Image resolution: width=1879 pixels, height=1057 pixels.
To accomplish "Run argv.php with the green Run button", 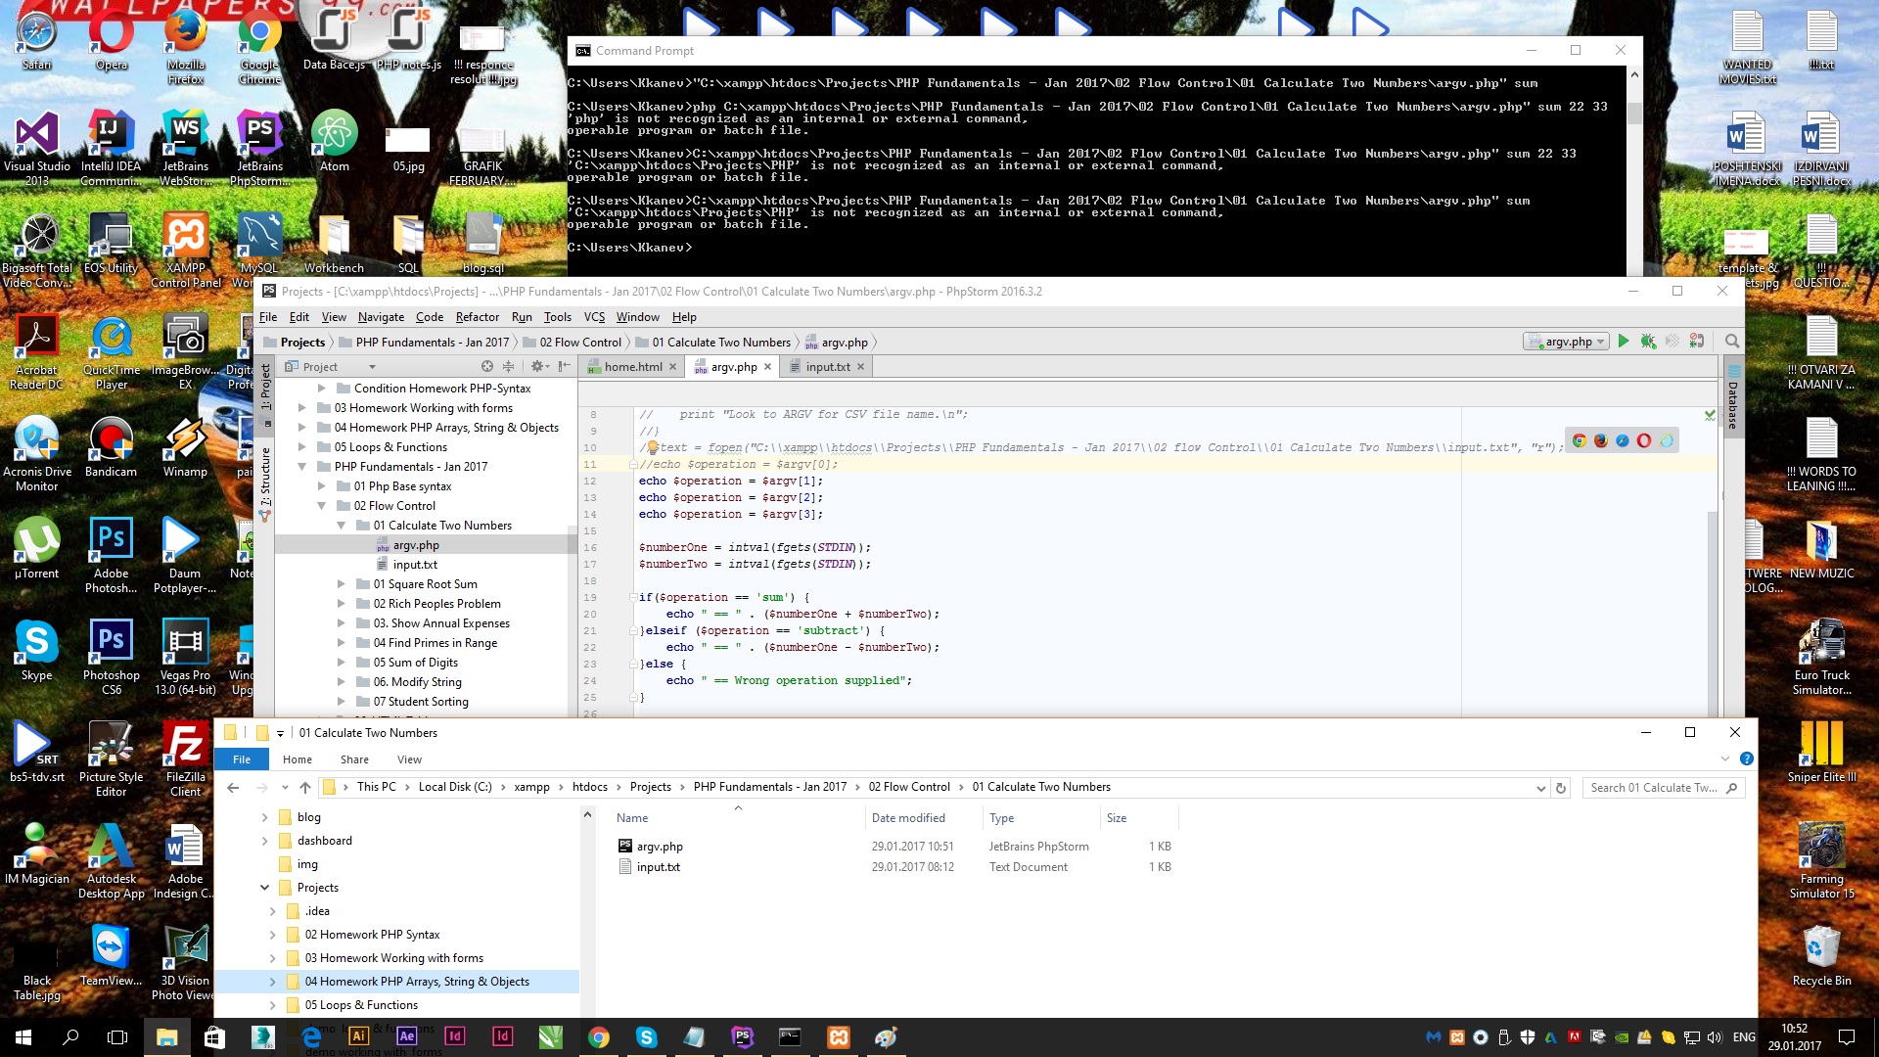I will pyautogui.click(x=1624, y=342).
